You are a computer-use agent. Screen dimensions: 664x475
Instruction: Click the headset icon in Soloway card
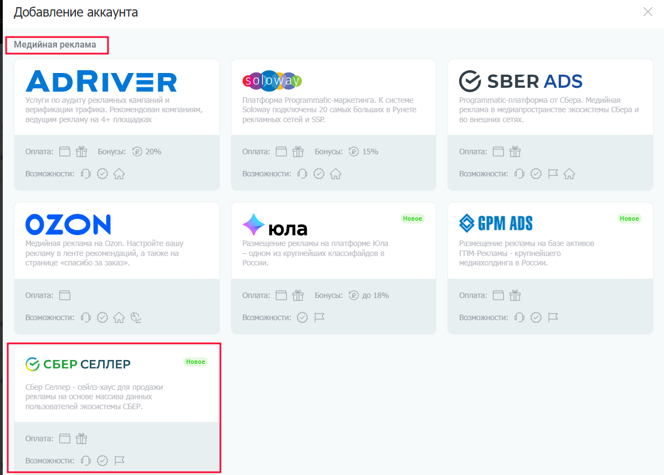click(302, 174)
